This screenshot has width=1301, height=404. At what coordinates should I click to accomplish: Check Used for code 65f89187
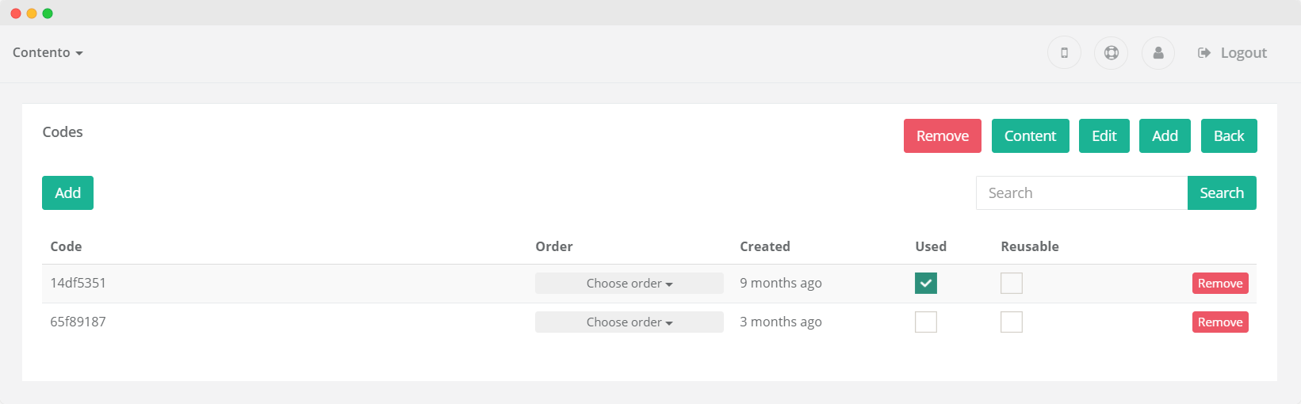click(926, 322)
